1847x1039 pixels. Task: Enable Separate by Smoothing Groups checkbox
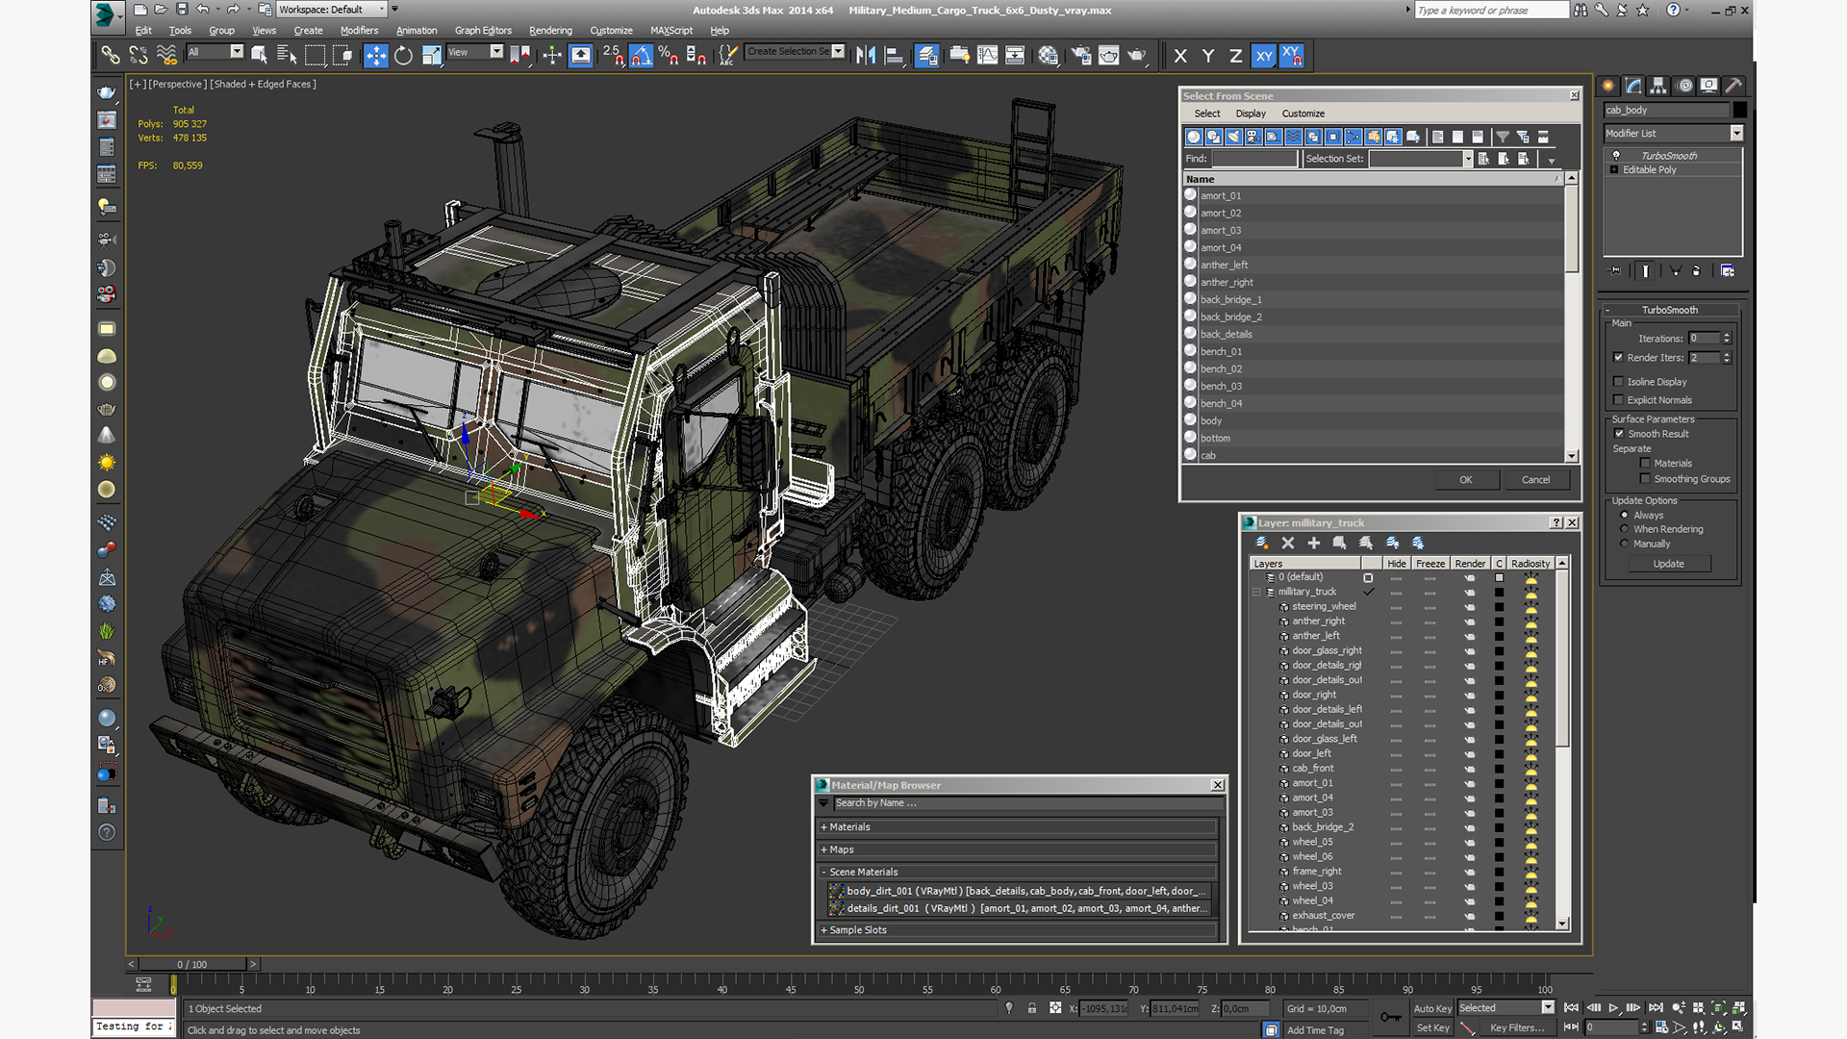click(x=1645, y=479)
